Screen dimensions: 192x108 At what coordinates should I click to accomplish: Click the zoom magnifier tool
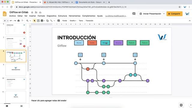[27, 21]
